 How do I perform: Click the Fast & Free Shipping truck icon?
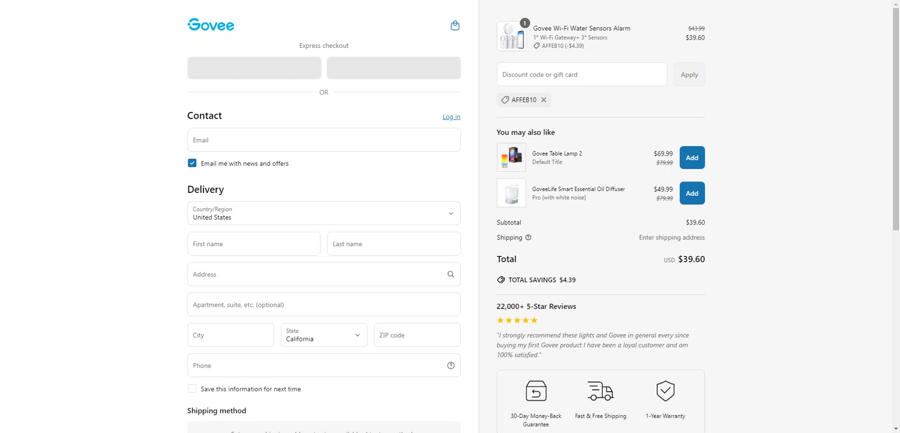coord(600,391)
